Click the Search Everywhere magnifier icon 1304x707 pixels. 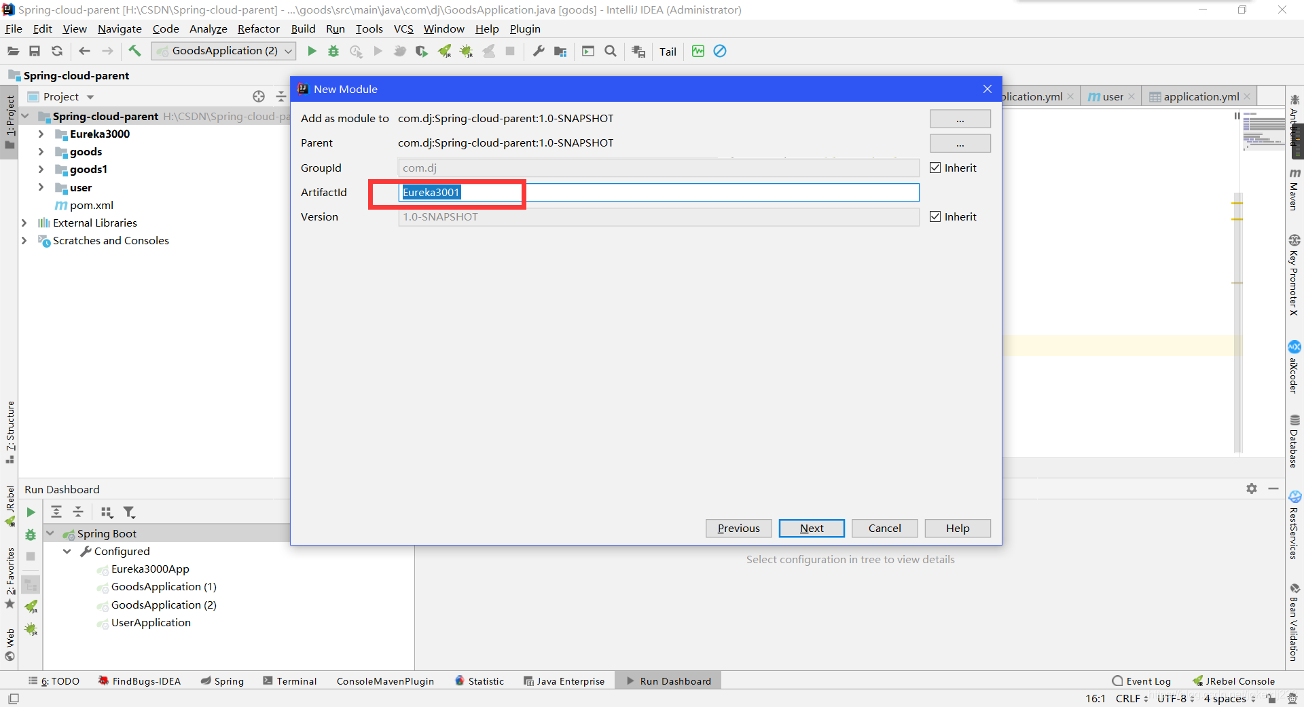(611, 51)
